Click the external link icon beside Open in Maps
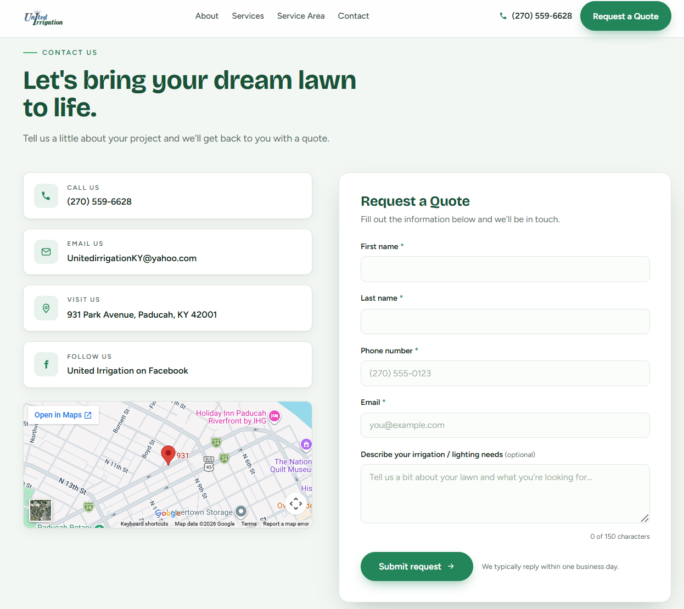Viewport: 684px width, 609px height. click(88, 415)
